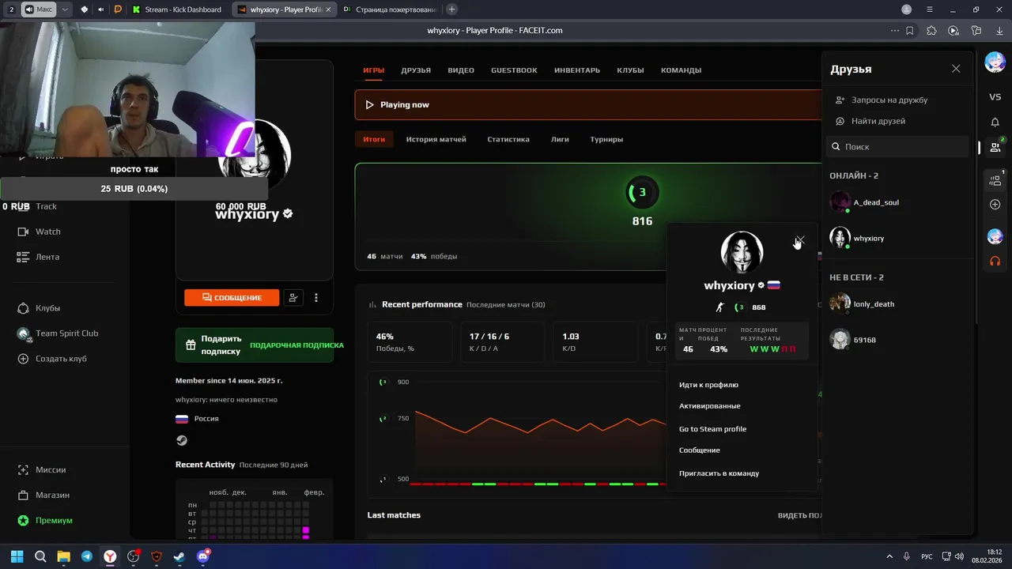Open a new browser tab with plus
Screen dimensions: 1012x569
point(451,9)
